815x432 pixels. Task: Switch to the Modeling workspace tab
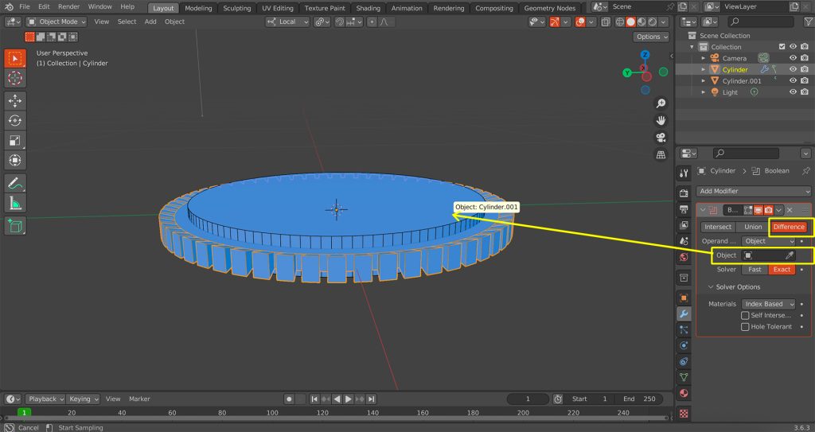coord(198,8)
